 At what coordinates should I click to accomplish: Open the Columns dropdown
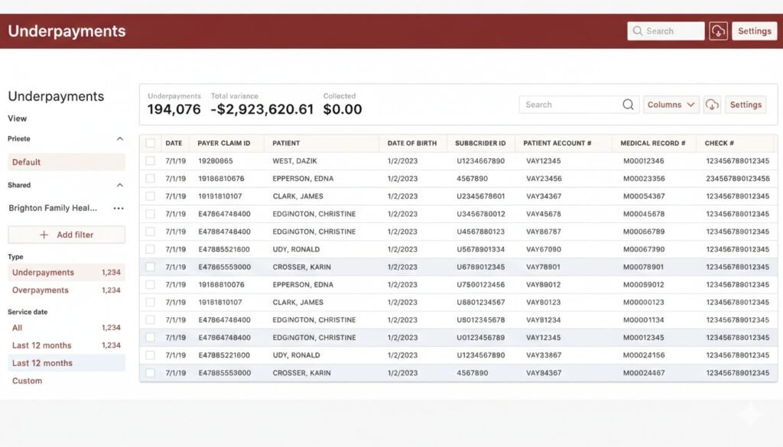(x=671, y=105)
